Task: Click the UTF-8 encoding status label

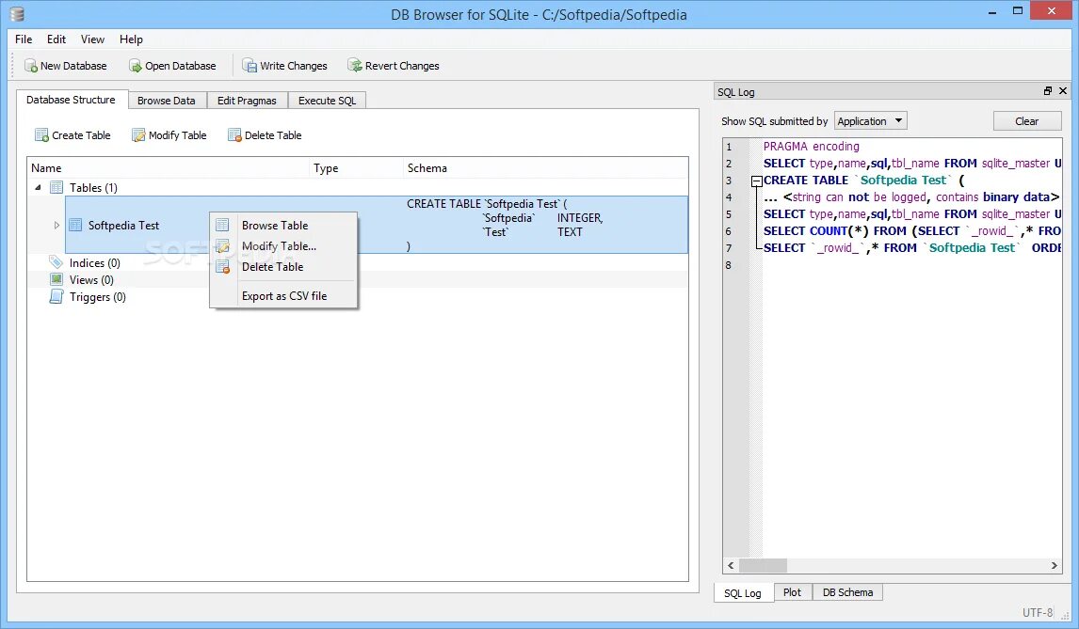Action: tap(1037, 612)
